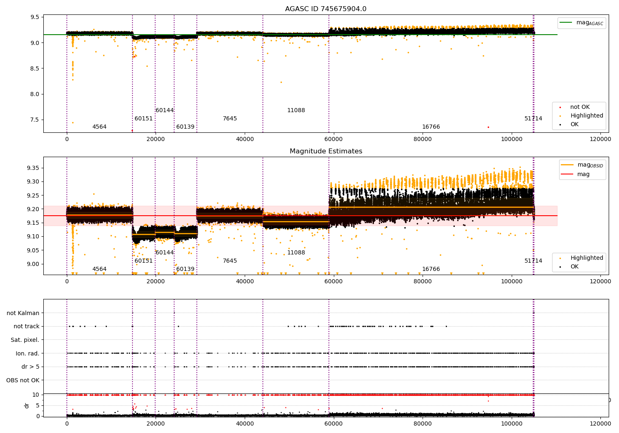This screenshot has height=433, width=619.
Task: Click OBSID label 60139 in Magnitude Estimates plot
Action: (x=185, y=269)
